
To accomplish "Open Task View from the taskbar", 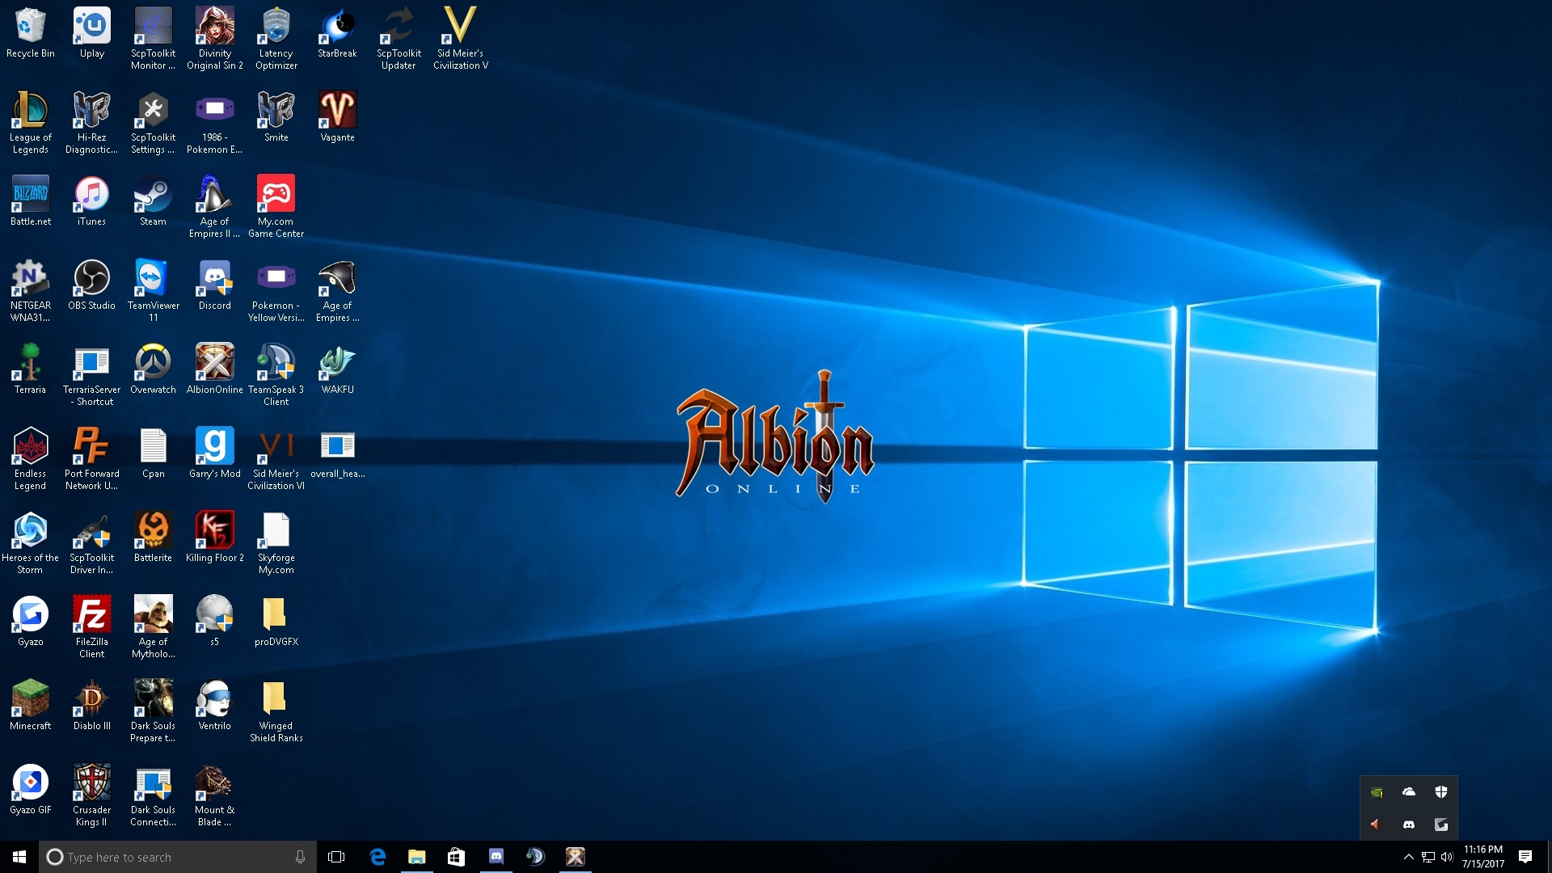I will pyautogui.click(x=336, y=857).
